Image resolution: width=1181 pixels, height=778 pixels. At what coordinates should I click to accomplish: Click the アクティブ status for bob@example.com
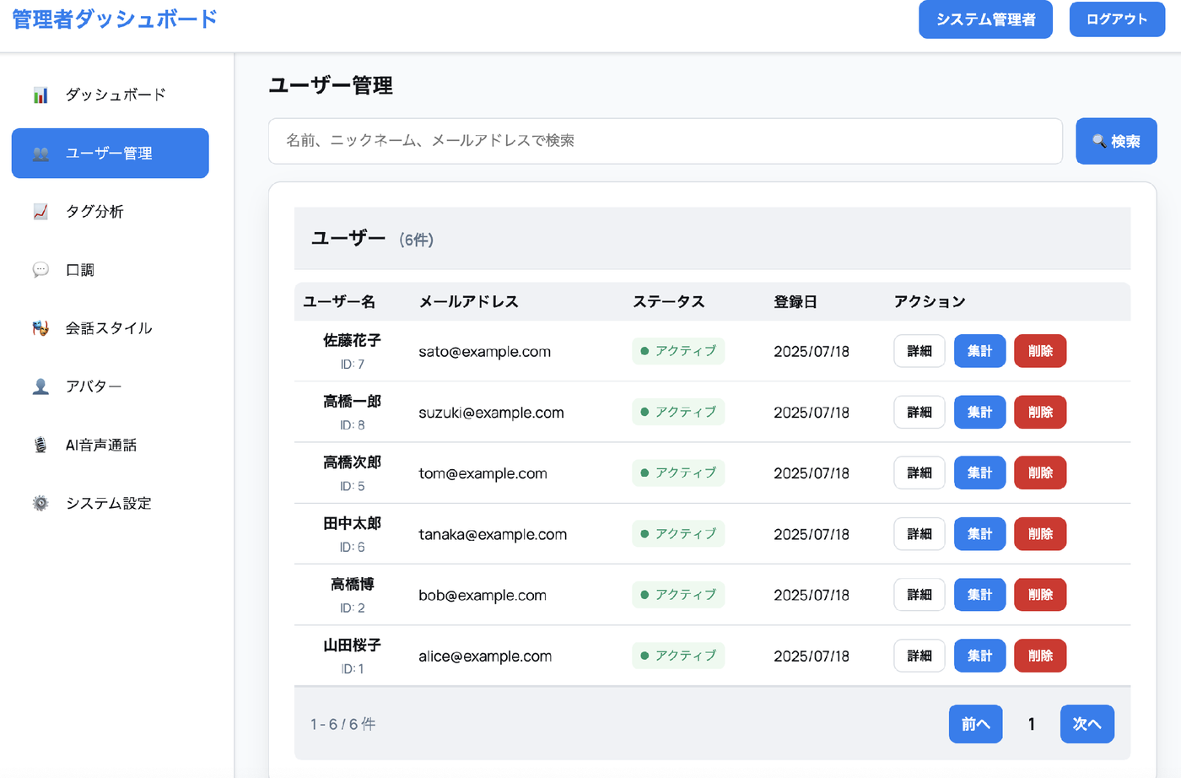coord(678,595)
